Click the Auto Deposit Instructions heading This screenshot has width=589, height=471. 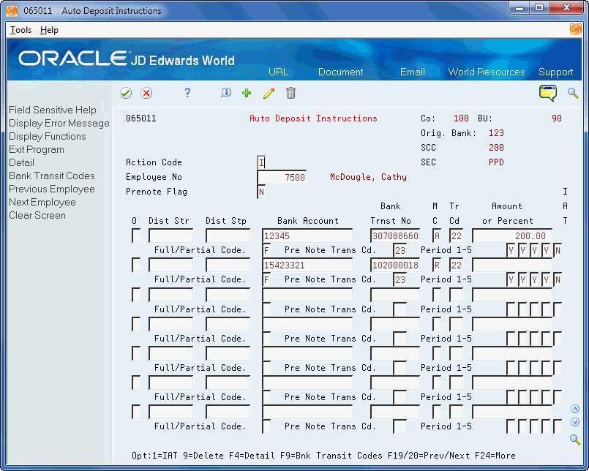313,118
